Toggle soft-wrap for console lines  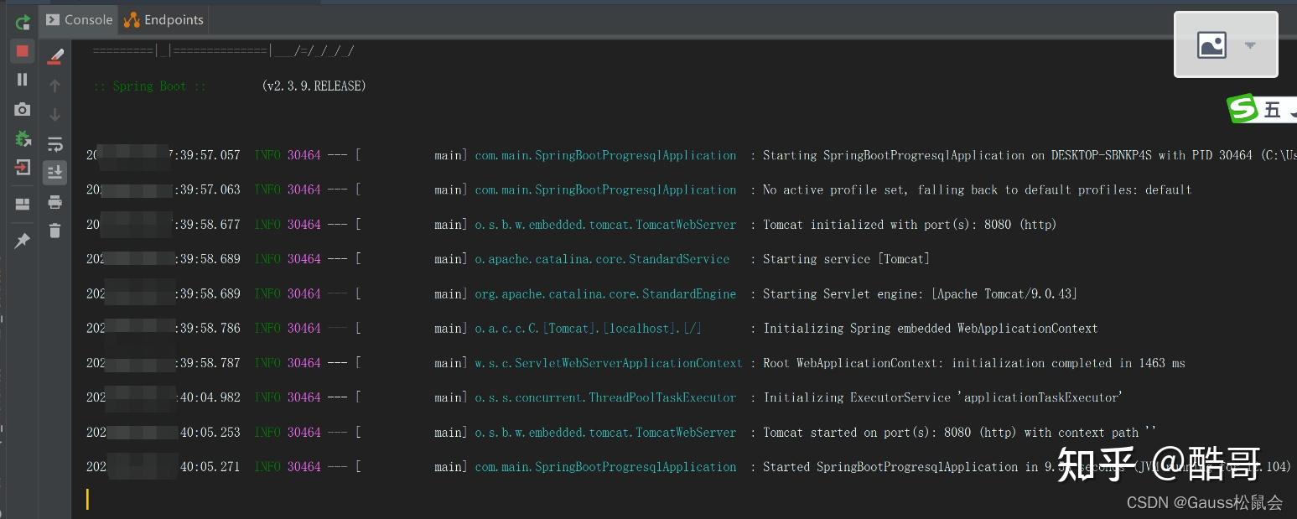pos(54,143)
